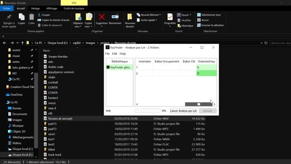
Task: Click the Nom column header
Action: pos(46,51)
